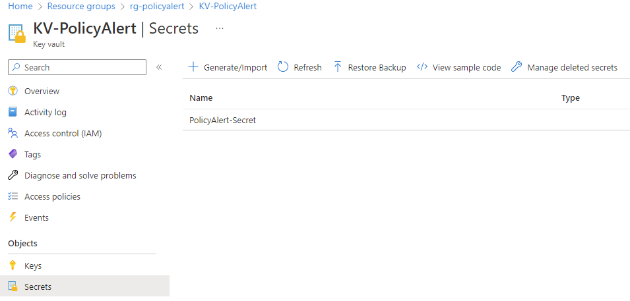Screen dimensions: 630x301
Task: Sort by the Name column header
Action: point(201,98)
